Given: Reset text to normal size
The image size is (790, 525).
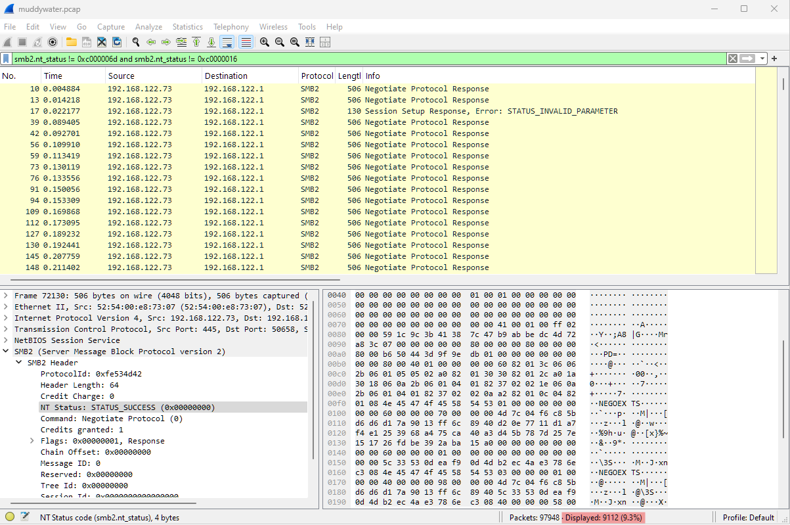Looking at the screenshot, I should [295, 42].
